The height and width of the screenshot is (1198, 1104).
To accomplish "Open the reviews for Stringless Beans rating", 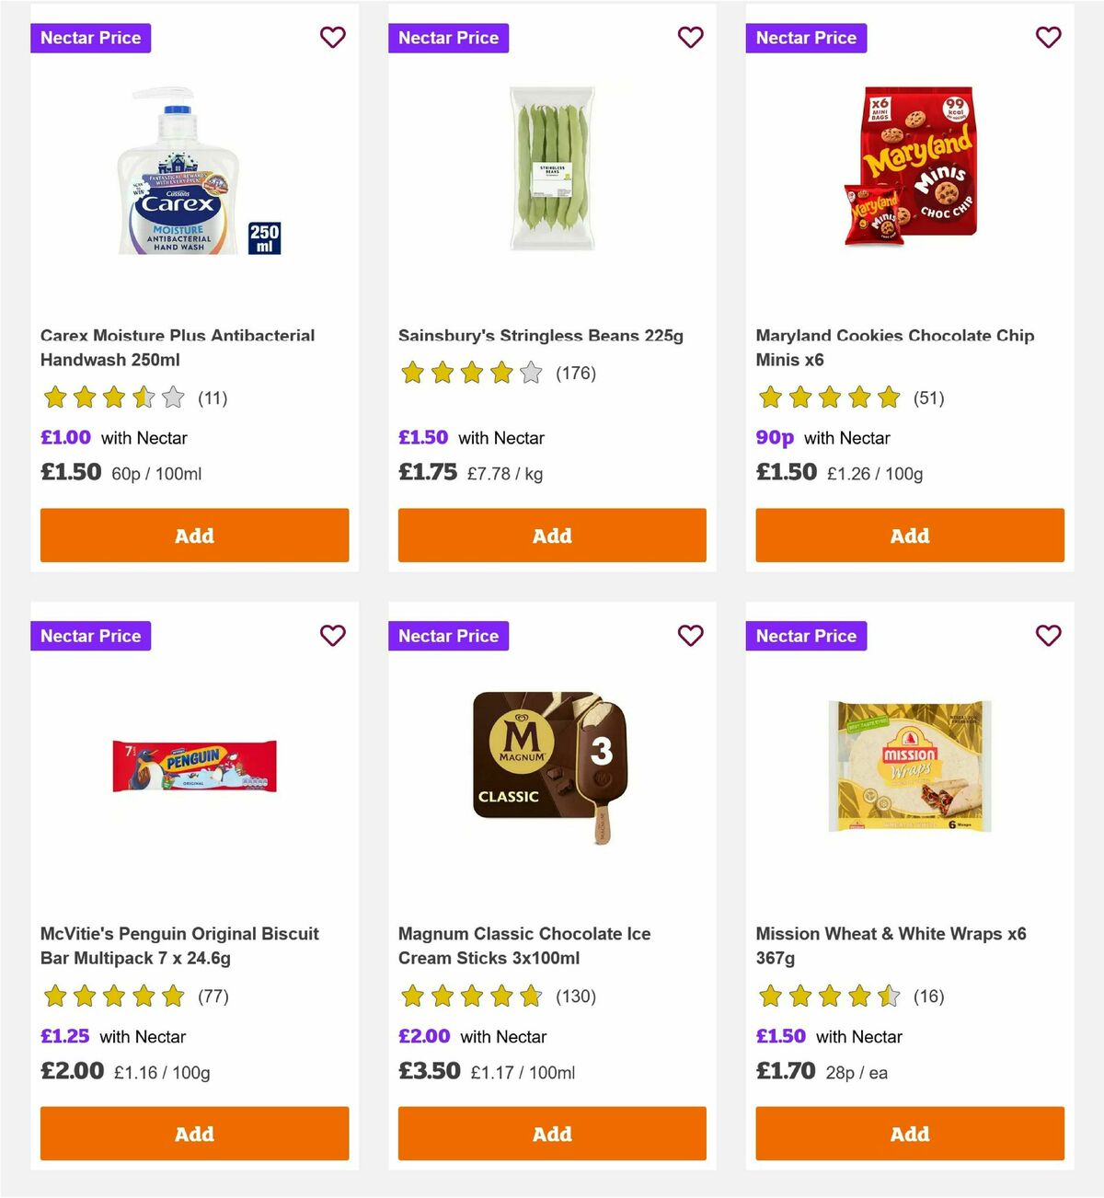I will [x=497, y=374].
